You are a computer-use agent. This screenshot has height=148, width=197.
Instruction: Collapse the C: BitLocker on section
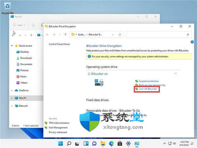point(176,73)
